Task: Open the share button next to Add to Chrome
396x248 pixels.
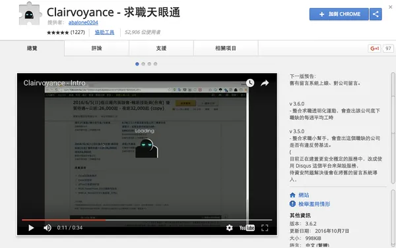Action: (376, 14)
